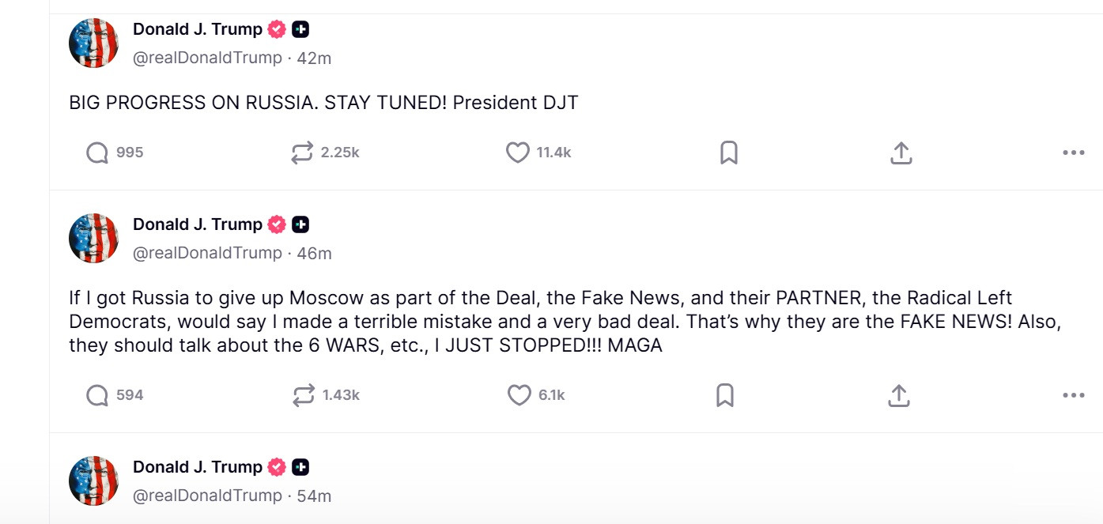Open more options on the 42m post

pos(1073,153)
